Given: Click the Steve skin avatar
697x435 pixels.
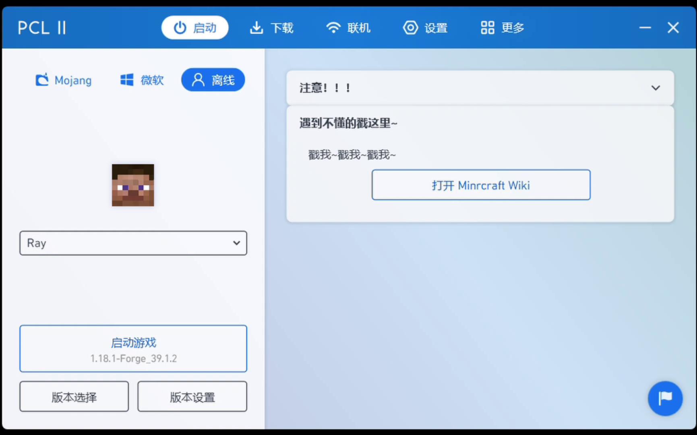Looking at the screenshot, I should [x=133, y=185].
